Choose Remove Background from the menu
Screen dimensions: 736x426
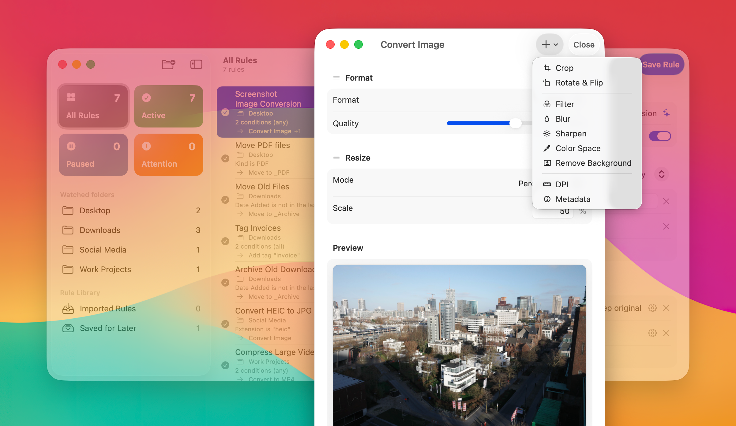coord(593,163)
